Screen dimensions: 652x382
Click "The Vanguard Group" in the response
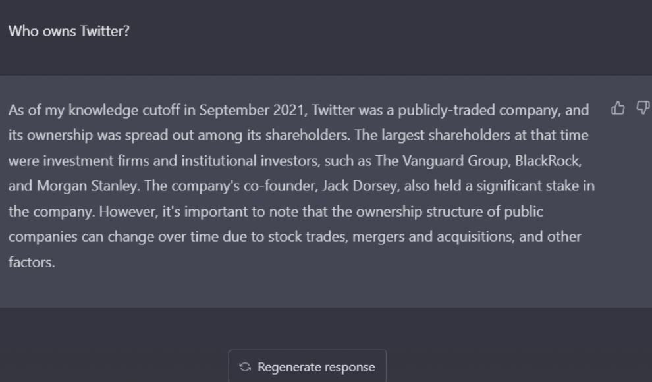pos(429,161)
